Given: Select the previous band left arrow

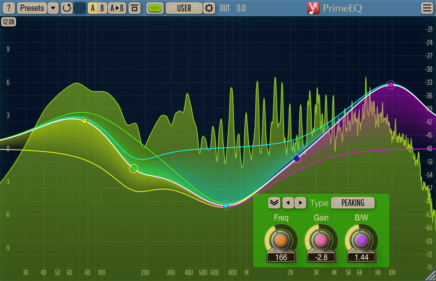Looking at the screenshot, I should 288,203.
